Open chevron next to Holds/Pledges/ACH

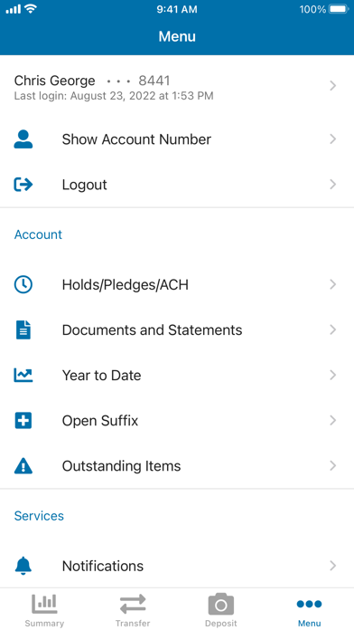(x=332, y=284)
